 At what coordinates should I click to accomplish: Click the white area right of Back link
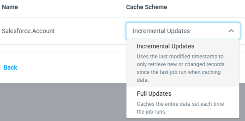(x=70, y=67)
